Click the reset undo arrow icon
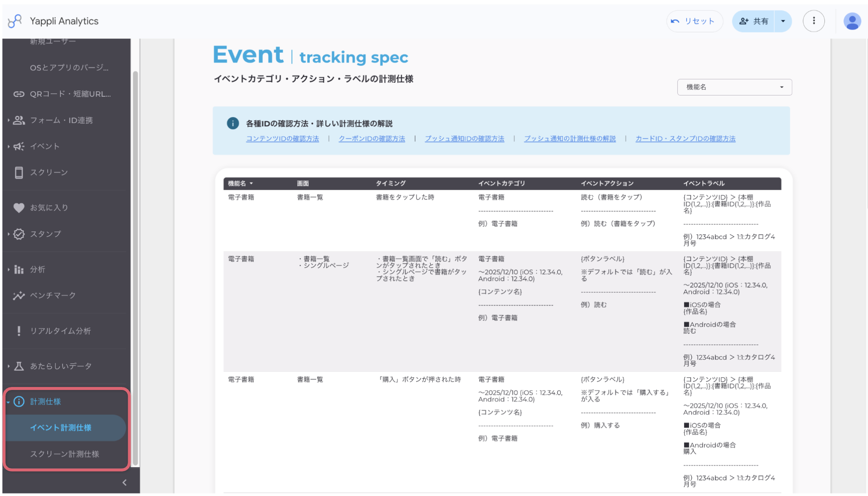 (675, 21)
